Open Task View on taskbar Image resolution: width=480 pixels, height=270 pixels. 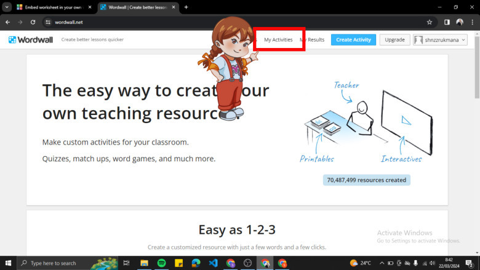click(x=126, y=263)
